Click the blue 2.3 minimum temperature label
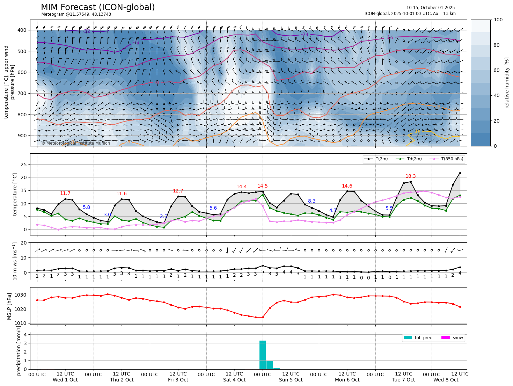 coord(164,217)
